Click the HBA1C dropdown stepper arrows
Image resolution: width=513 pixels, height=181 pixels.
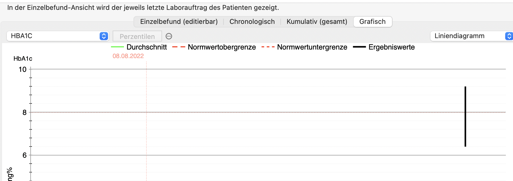tap(104, 36)
